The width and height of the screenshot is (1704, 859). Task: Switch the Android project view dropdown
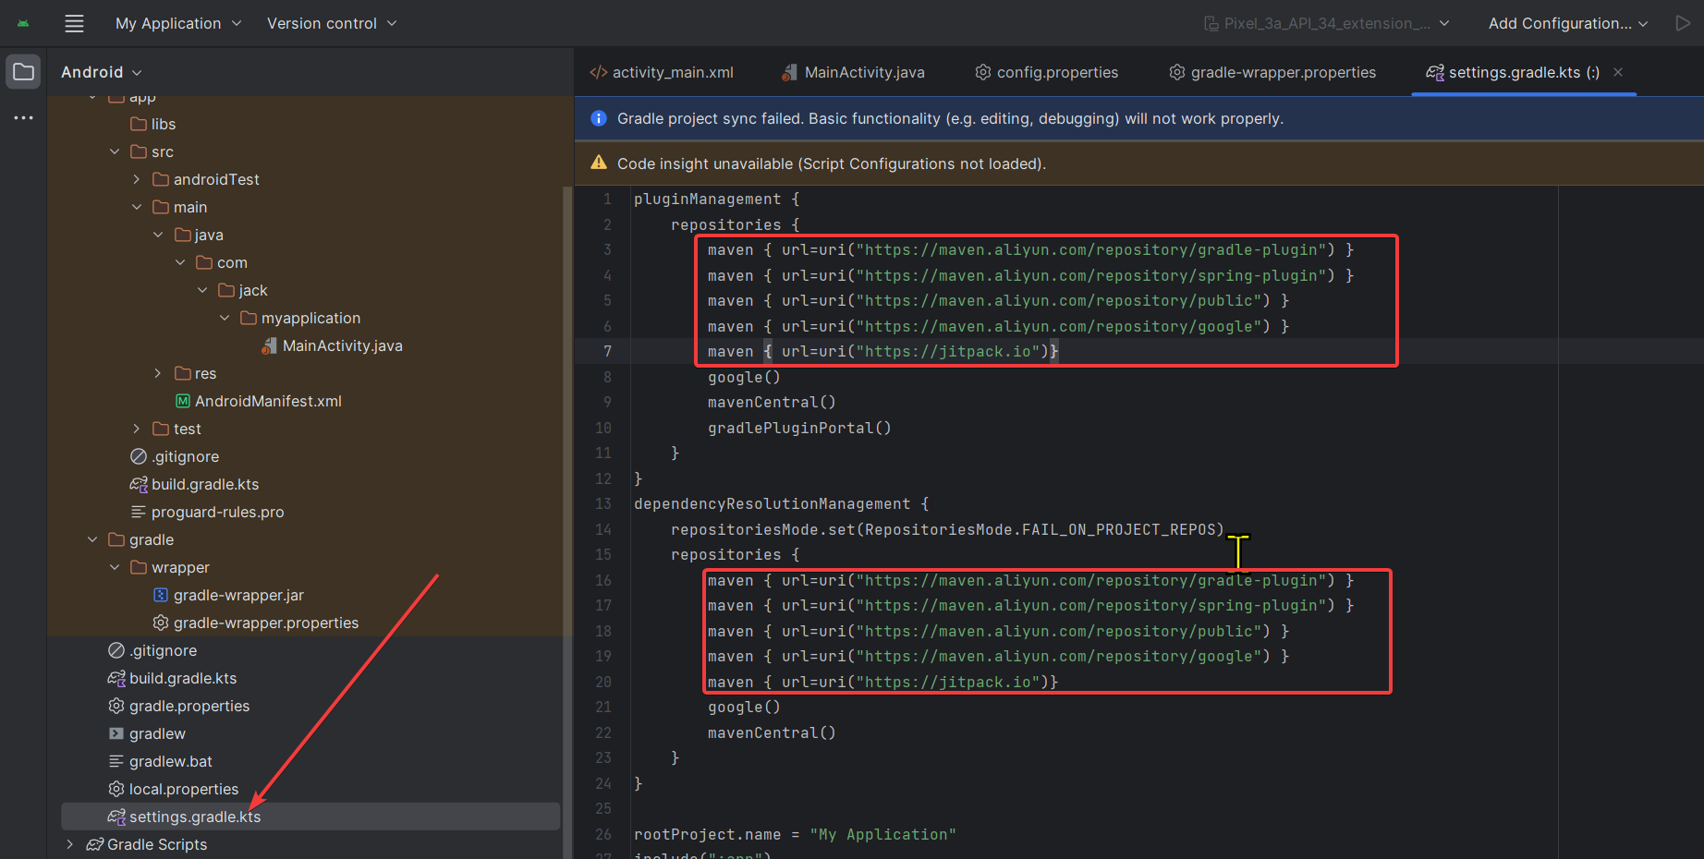pyautogui.click(x=101, y=72)
